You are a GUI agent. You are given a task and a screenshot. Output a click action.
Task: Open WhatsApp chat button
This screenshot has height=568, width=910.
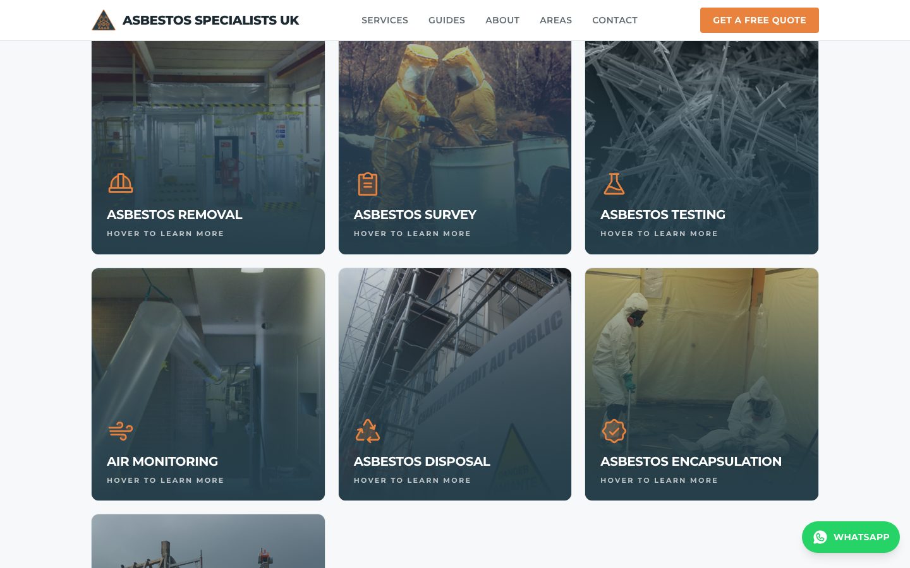(x=851, y=537)
